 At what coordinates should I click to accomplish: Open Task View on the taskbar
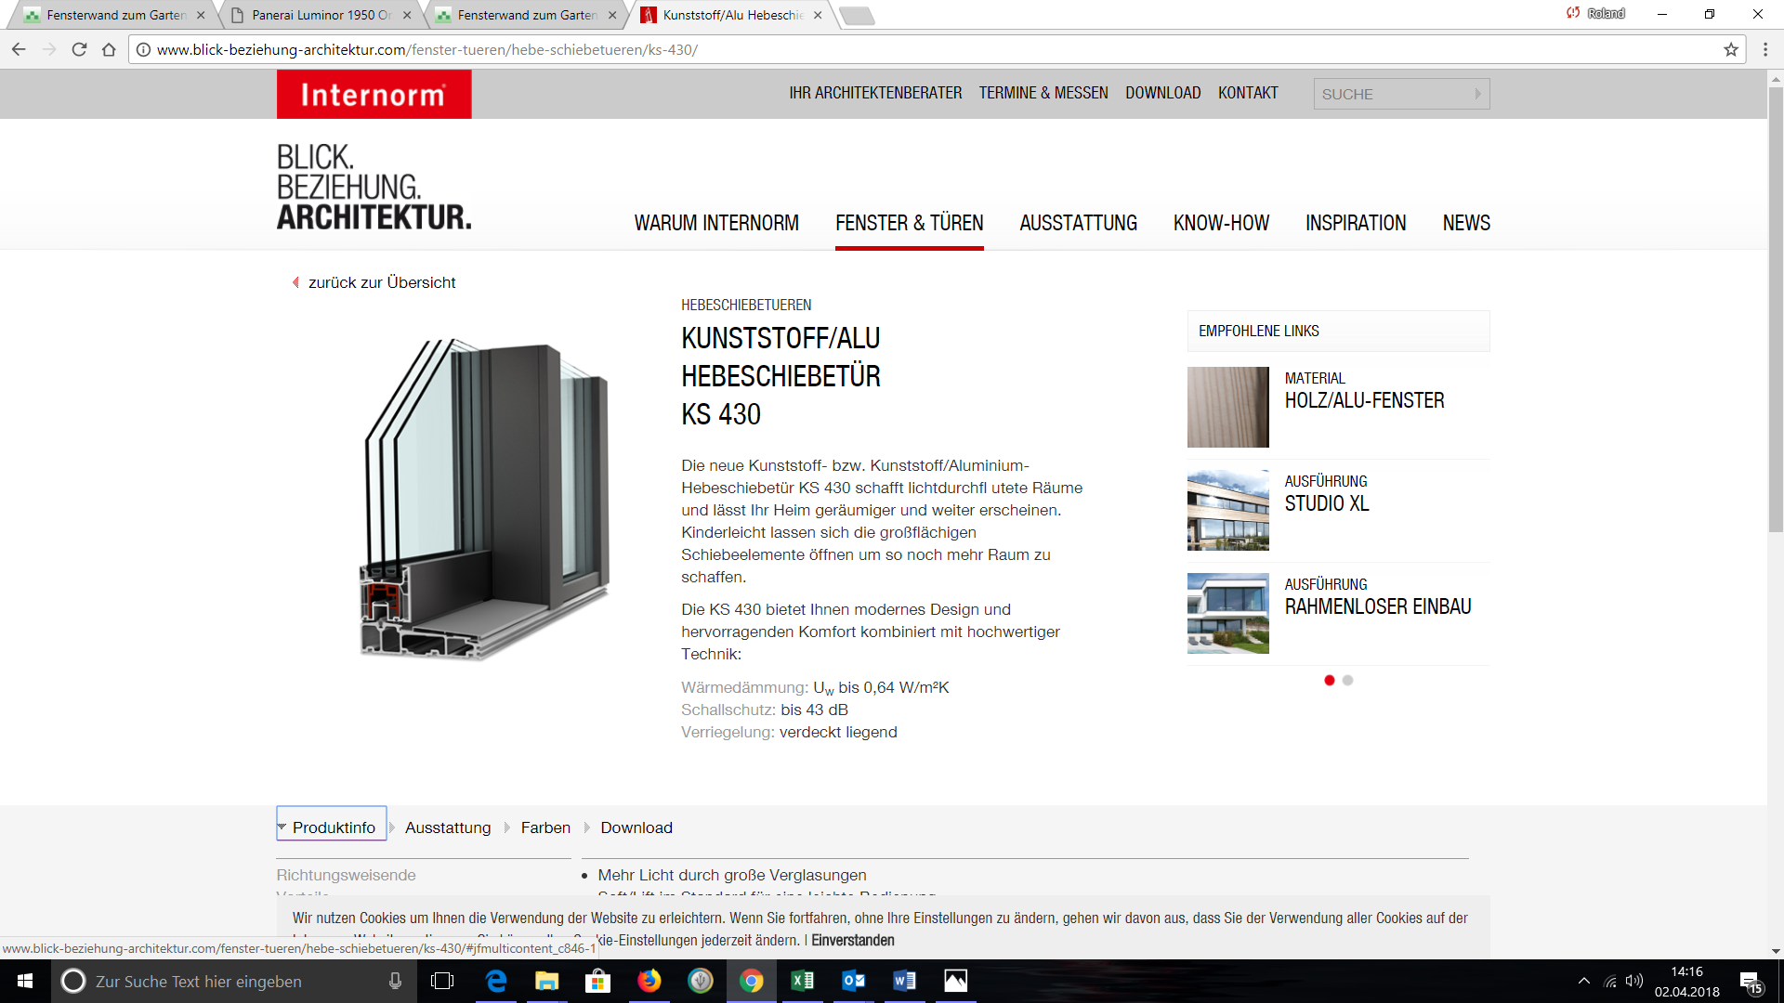click(442, 981)
